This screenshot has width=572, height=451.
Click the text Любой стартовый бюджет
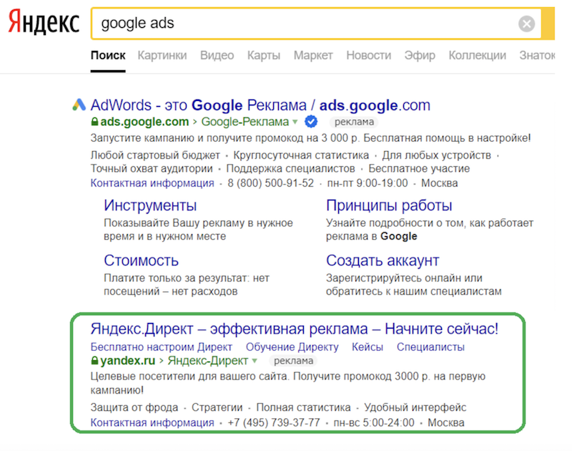(x=155, y=155)
